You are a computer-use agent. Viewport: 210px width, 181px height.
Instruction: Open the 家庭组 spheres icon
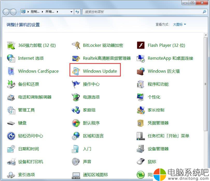coord(76,110)
